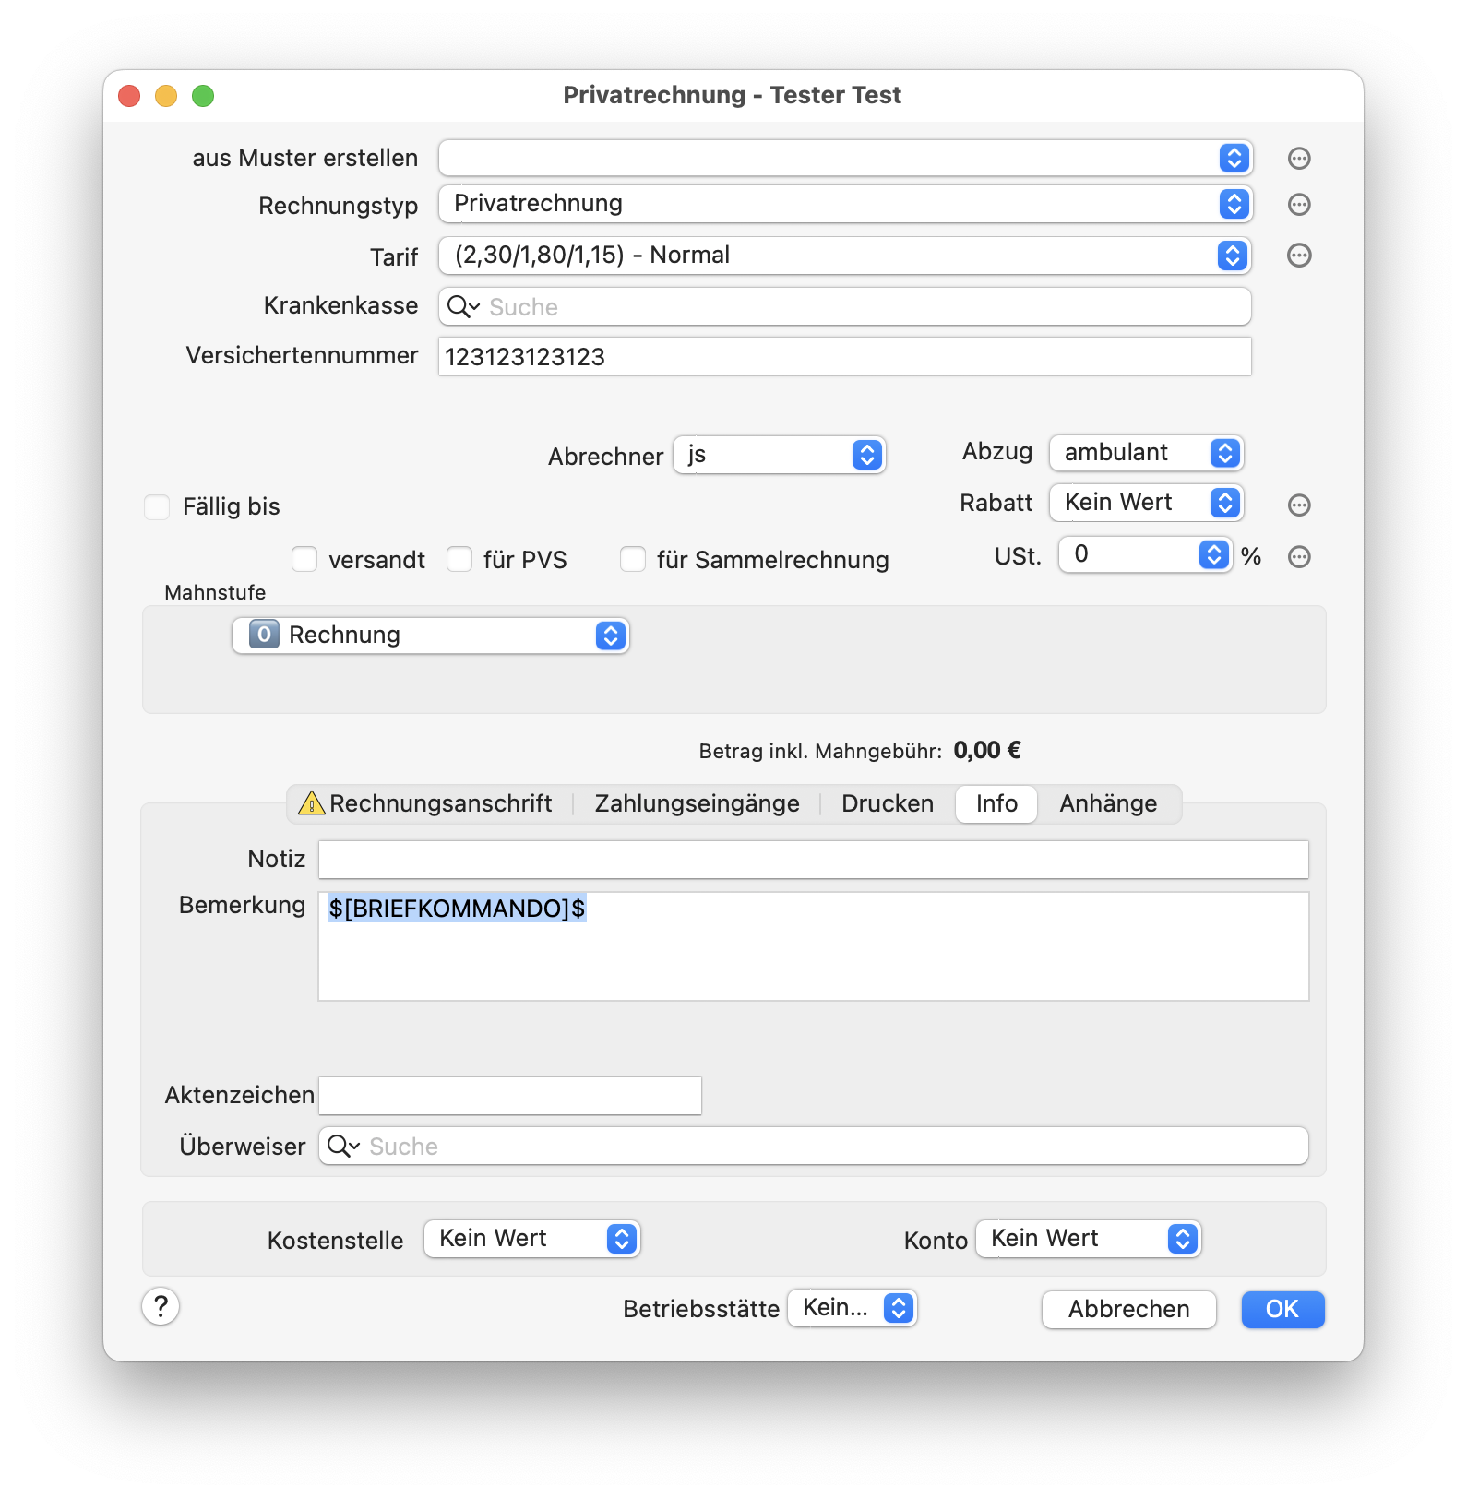The height and width of the screenshot is (1498, 1467).
Task: Toggle the versandt checkbox
Action: (304, 559)
